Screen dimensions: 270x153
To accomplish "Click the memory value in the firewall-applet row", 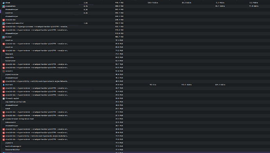I will tap(119, 99).
